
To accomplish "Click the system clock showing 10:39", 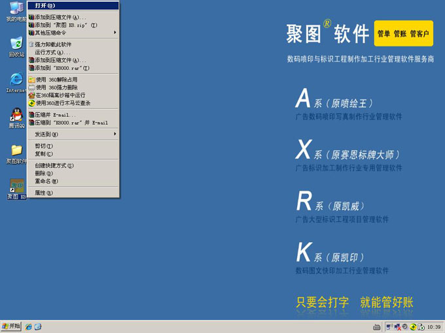I will tap(433, 326).
